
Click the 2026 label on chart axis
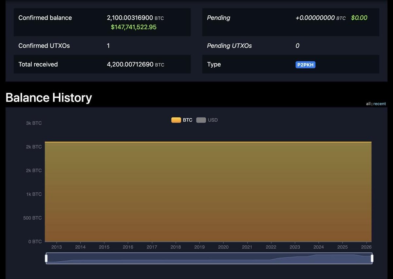pyautogui.click(x=366, y=247)
